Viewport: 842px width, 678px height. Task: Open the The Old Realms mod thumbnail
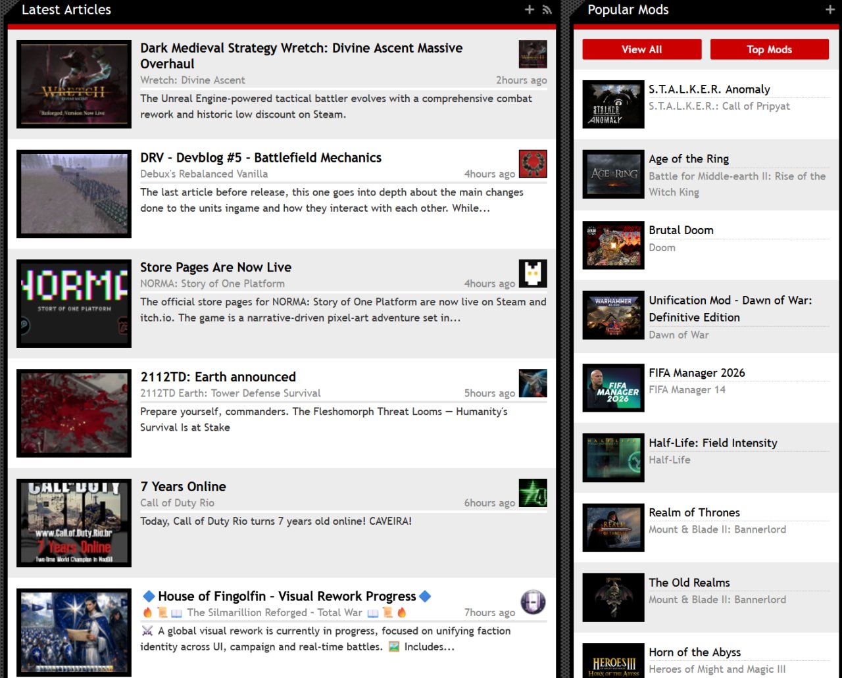coord(614,597)
